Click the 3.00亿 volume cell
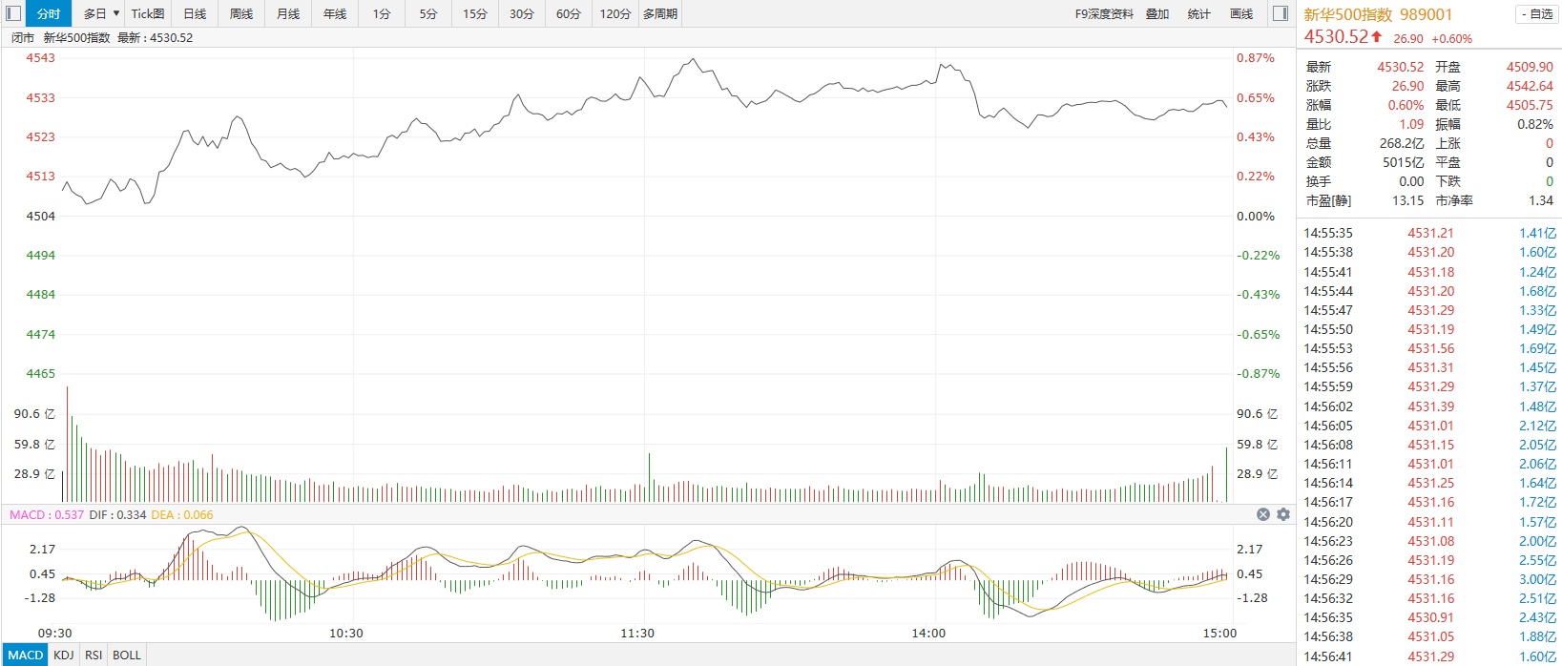The width and height of the screenshot is (1562, 666). pyautogui.click(x=1538, y=579)
